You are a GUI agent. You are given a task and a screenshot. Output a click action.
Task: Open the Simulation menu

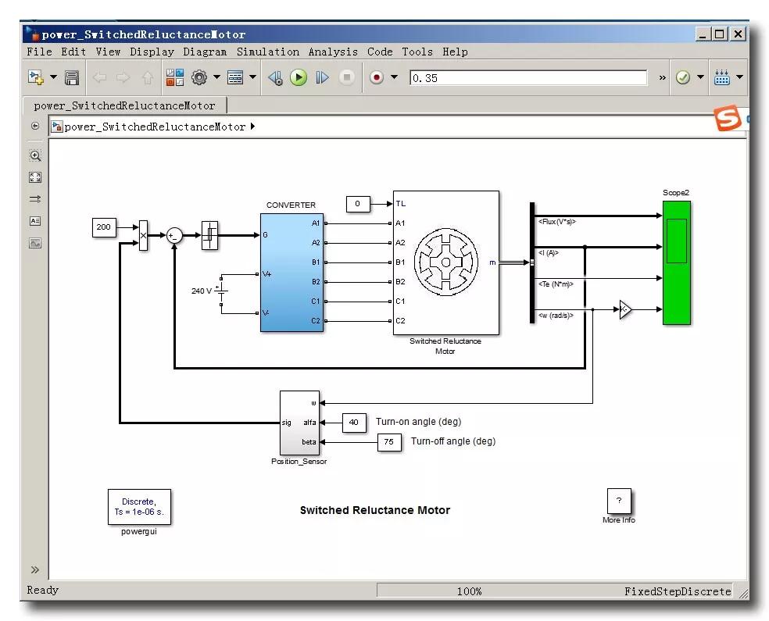(268, 52)
